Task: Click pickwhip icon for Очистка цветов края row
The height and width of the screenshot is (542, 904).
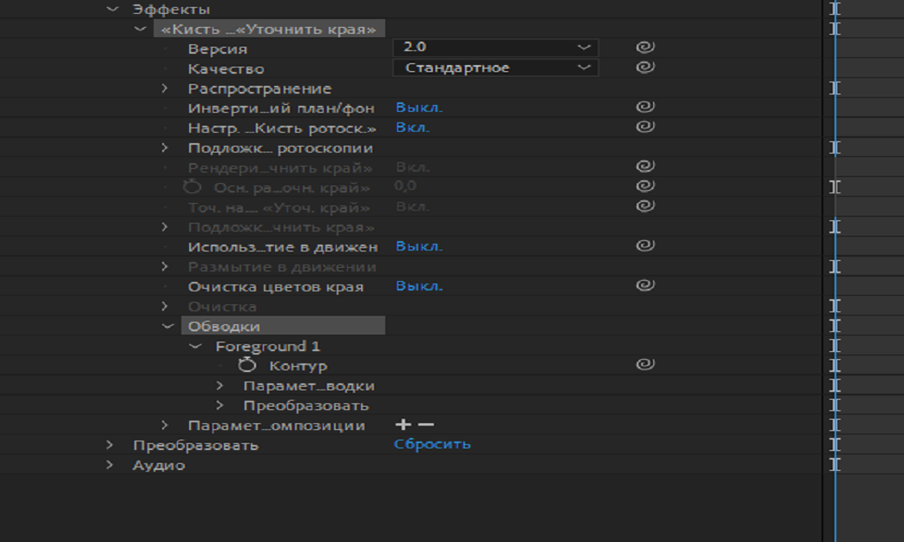Action: point(645,285)
